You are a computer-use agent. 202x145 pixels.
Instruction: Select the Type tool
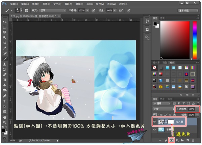coord(5,101)
